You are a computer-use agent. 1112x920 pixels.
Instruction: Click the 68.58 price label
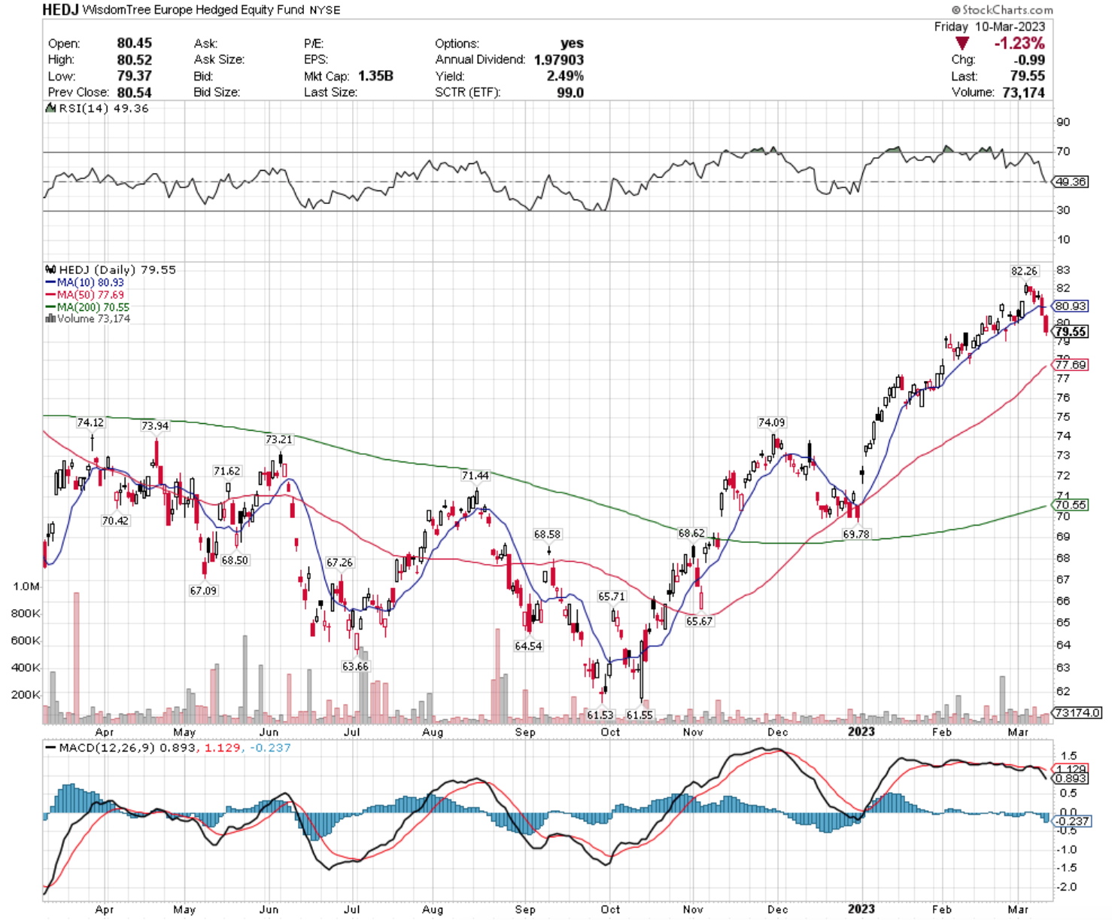click(x=548, y=535)
